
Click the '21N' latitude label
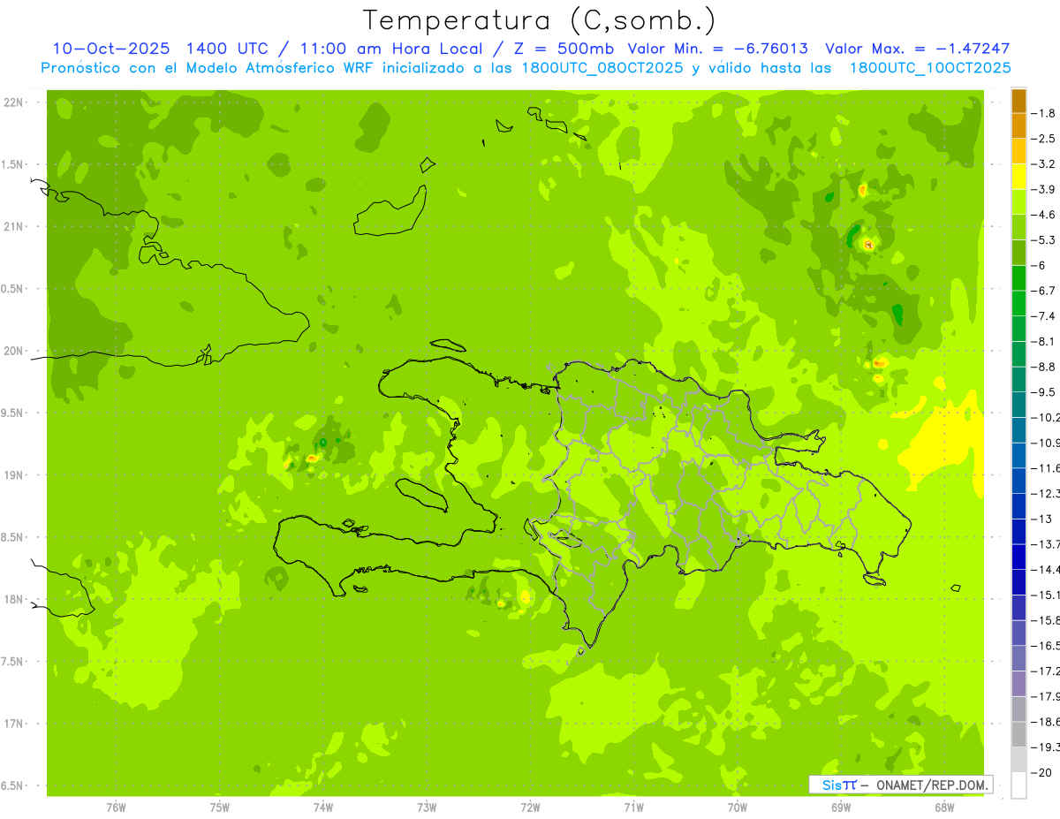tap(13, 227)
